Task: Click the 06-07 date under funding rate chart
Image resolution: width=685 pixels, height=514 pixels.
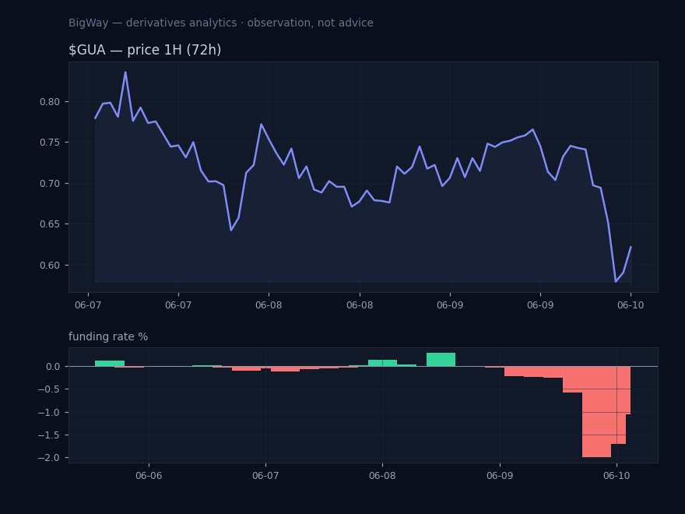Action: tap(265, 476)
